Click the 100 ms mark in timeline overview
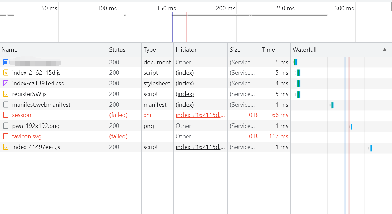 click(x=107, y=8)
